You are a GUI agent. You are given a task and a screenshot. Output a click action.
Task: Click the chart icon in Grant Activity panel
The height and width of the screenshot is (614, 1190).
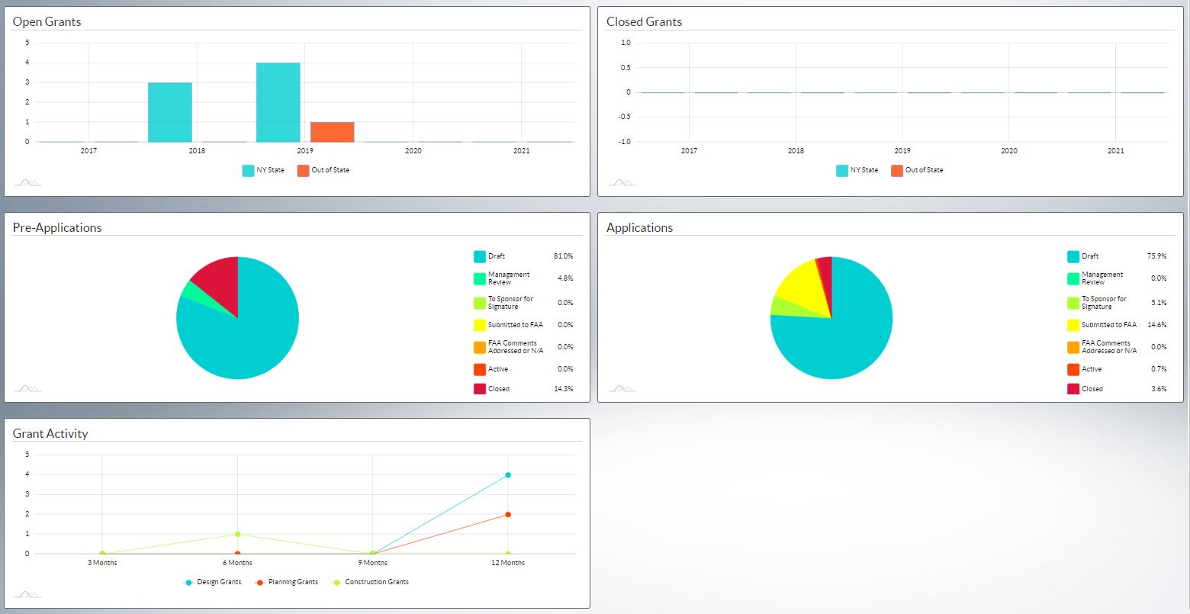tap(27, 594)
